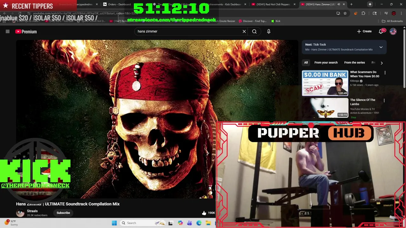Viewport: 406px width, 228px height.
Task: Close the Red Hot Chili Peppers tab
Action: [295, 4]
